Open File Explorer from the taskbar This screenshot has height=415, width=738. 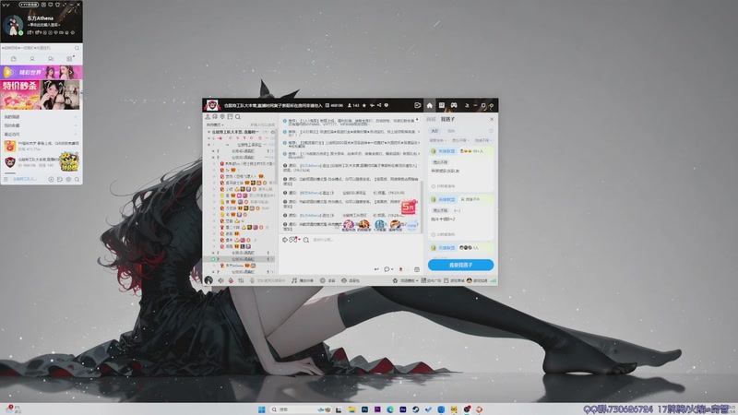point(351,409)
